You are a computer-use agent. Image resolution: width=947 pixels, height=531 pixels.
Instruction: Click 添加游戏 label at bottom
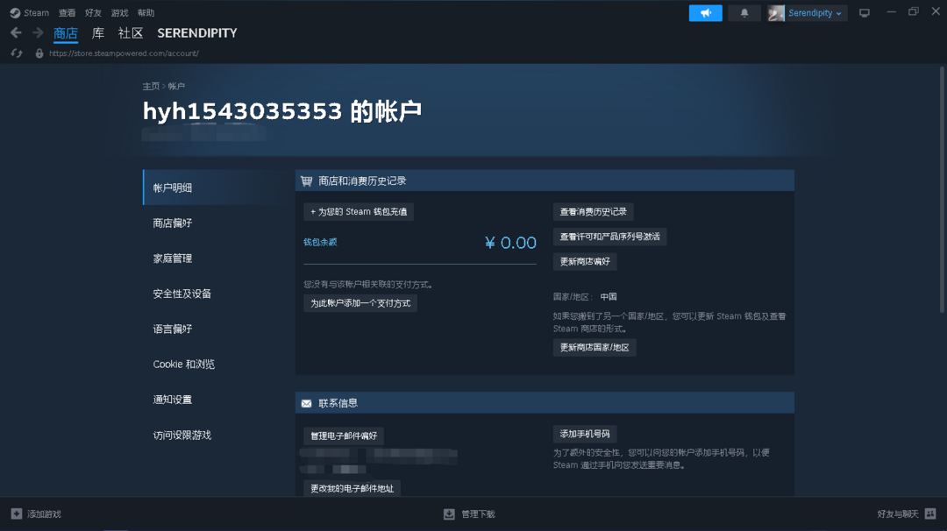[x=44, y=514]
